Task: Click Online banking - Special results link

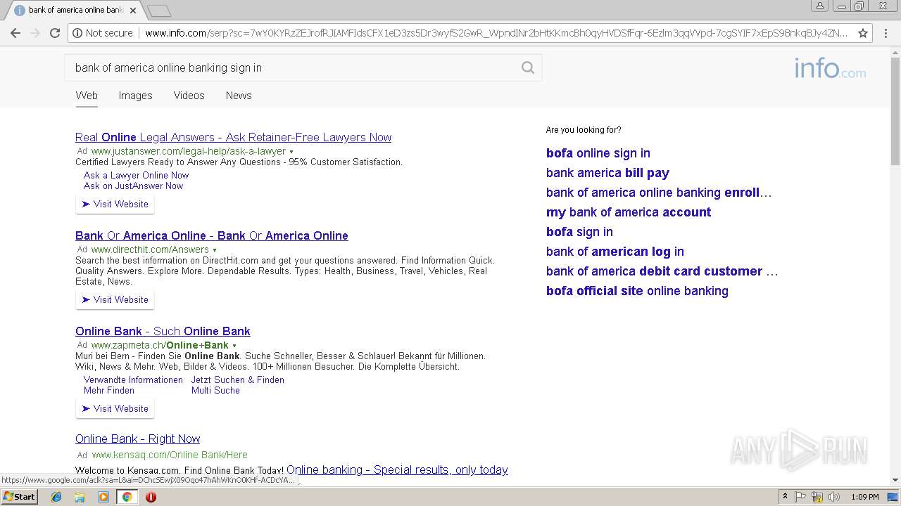Action: tap(397, 469)
